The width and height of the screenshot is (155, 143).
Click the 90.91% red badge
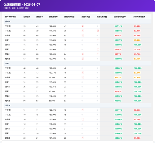coord(137,110)
